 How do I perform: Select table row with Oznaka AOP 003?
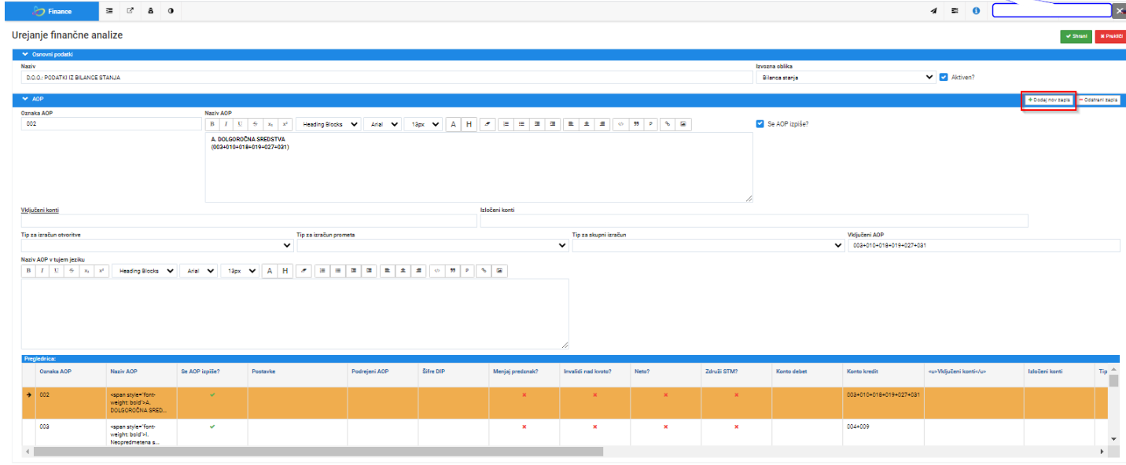coord(565,431)
